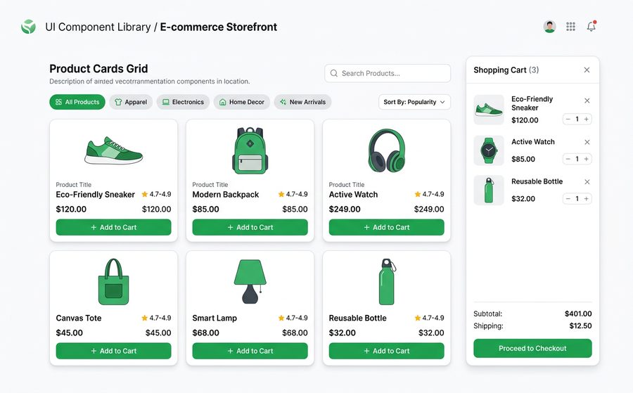This screenshot has width=633, height=393.
Task: Click the Product Cards Grid heading
Action: 98,69
